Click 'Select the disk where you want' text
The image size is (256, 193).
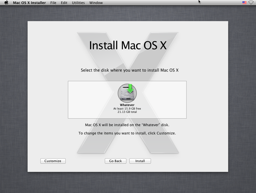click(130, 70)
